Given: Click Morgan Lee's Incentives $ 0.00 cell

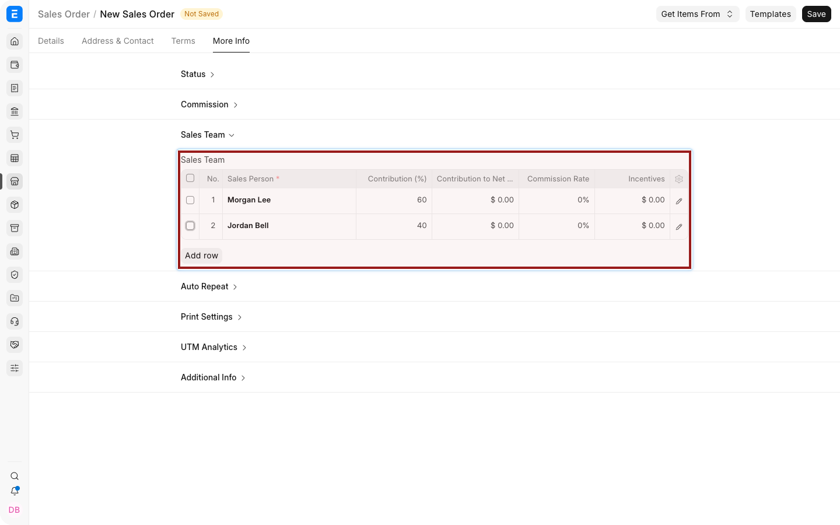Looking at the screenshot, I should (632, 200).
